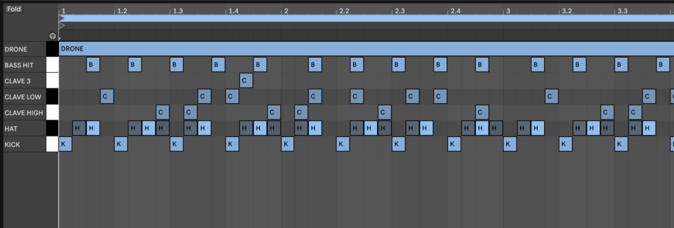Audition the white piano key beside BASS HIT

click(52, 65)
